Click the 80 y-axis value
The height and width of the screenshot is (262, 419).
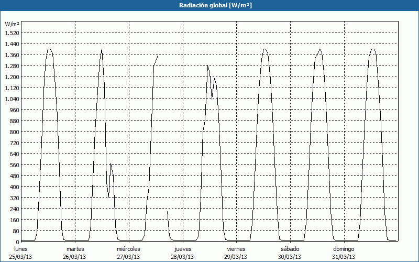(x=17, y=231)
